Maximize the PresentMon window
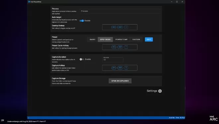The width and height of the screenshot is (219, 124). point(177,2)
